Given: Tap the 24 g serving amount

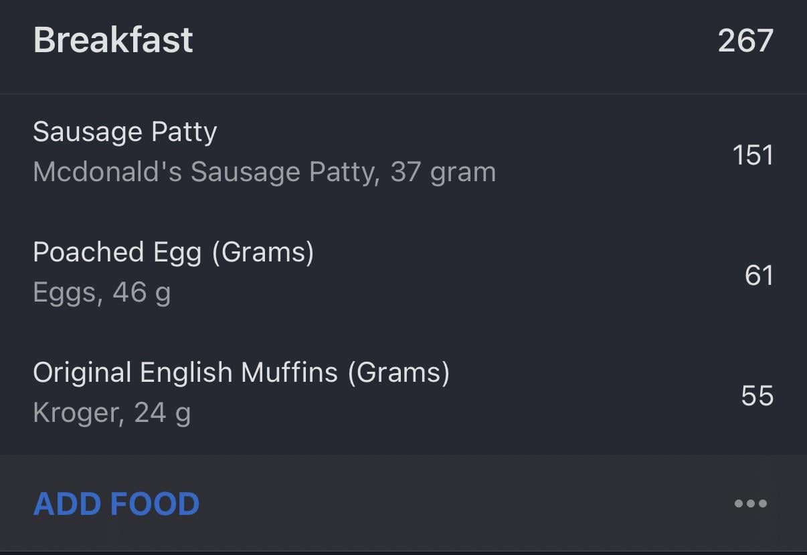Looking at the screenshot, I should click(x=163, y=413).
